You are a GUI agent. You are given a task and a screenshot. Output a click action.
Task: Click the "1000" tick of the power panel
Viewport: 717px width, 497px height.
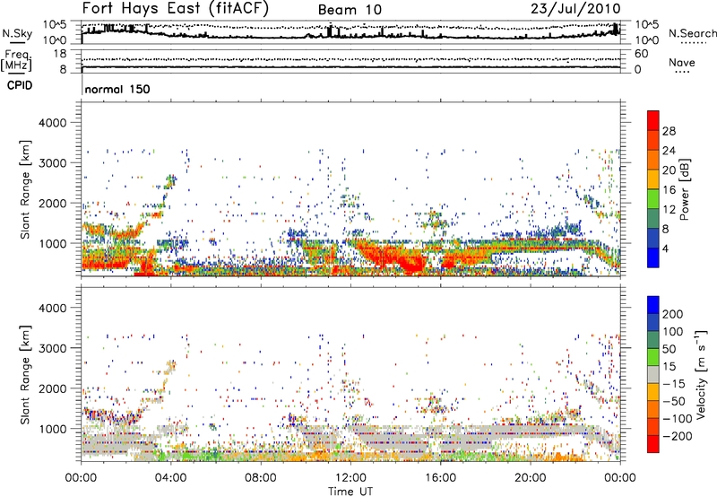point(53,243)
